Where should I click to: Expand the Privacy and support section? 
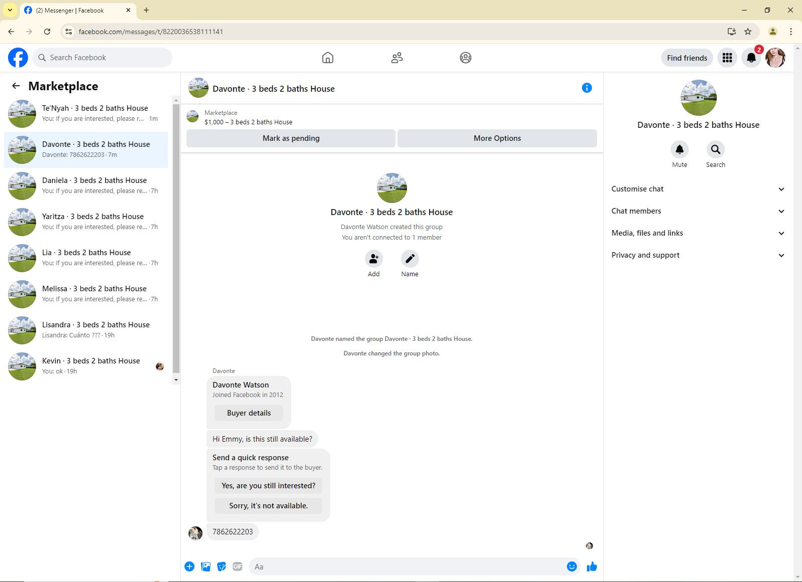pyautogui.click(x=698, y=255)
